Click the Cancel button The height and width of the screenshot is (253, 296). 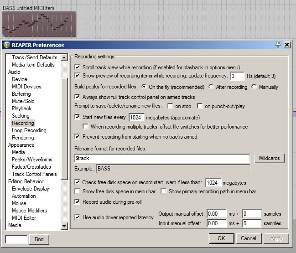(249, 238)
